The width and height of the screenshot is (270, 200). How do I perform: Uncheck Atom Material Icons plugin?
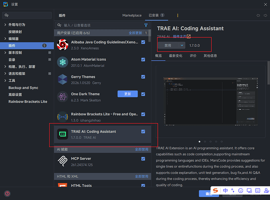143,60
